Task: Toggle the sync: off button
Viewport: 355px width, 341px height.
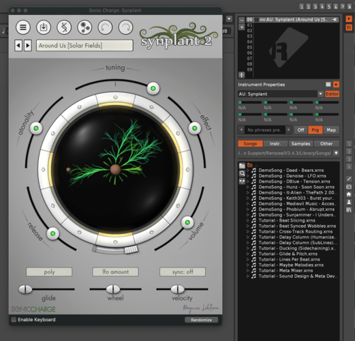Action: 183,272
